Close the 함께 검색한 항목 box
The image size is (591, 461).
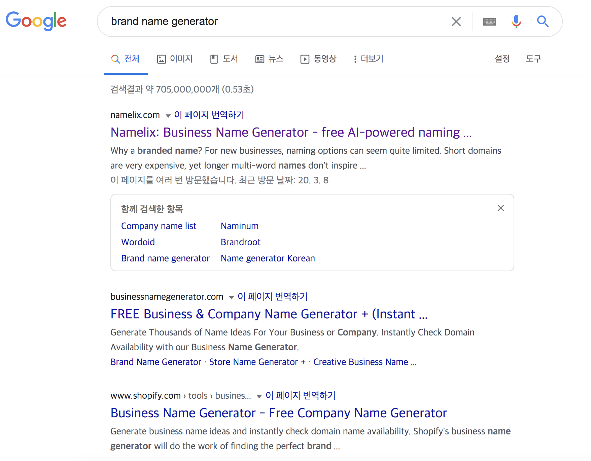[x=500, y=208]
